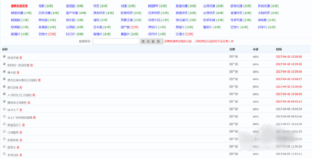This screenshot has height=158, width=312.
Task: Click the timestamp 2017-04-08 10:05:39
Action: click(289, 109)
